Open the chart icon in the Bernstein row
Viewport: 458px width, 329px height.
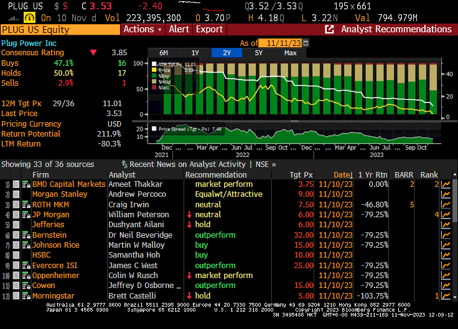(x=446, y=235)
